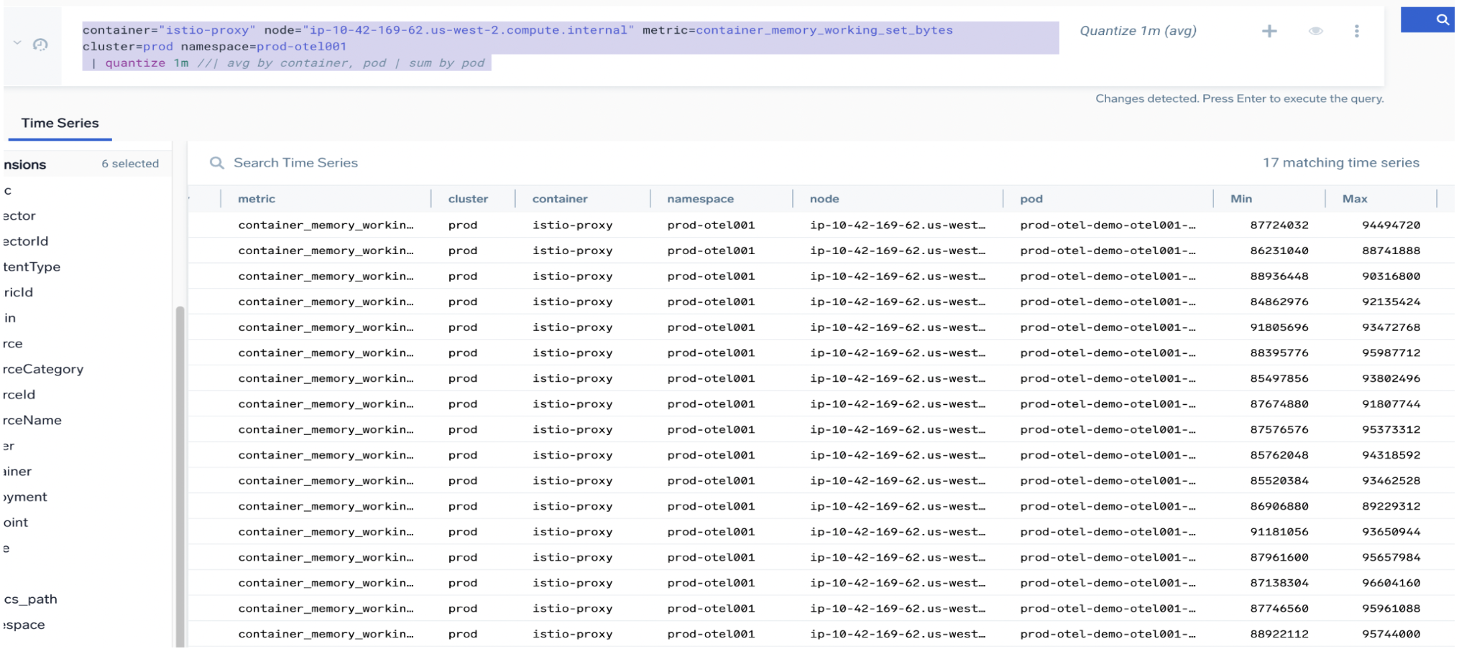The height and width of the screenshot is (659, 1459).
Task: Open the three-dot options menu for the query
Action: [x=1357, y=31]
